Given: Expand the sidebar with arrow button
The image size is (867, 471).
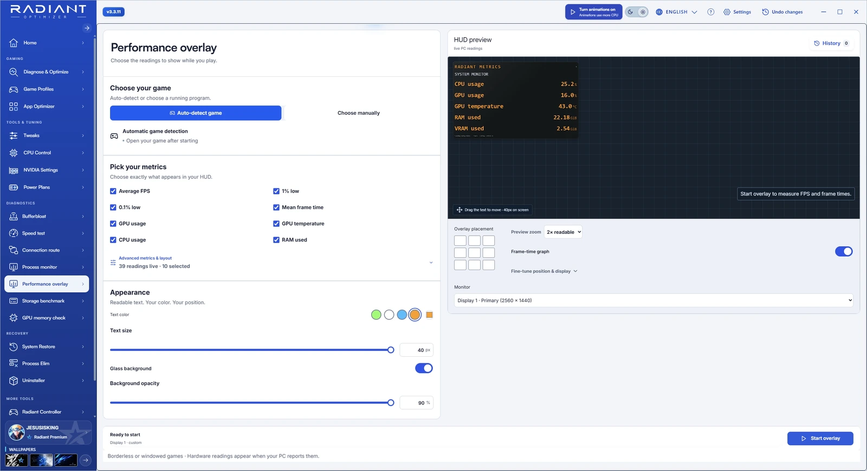Looking at the screenshot, I should 87,28.
